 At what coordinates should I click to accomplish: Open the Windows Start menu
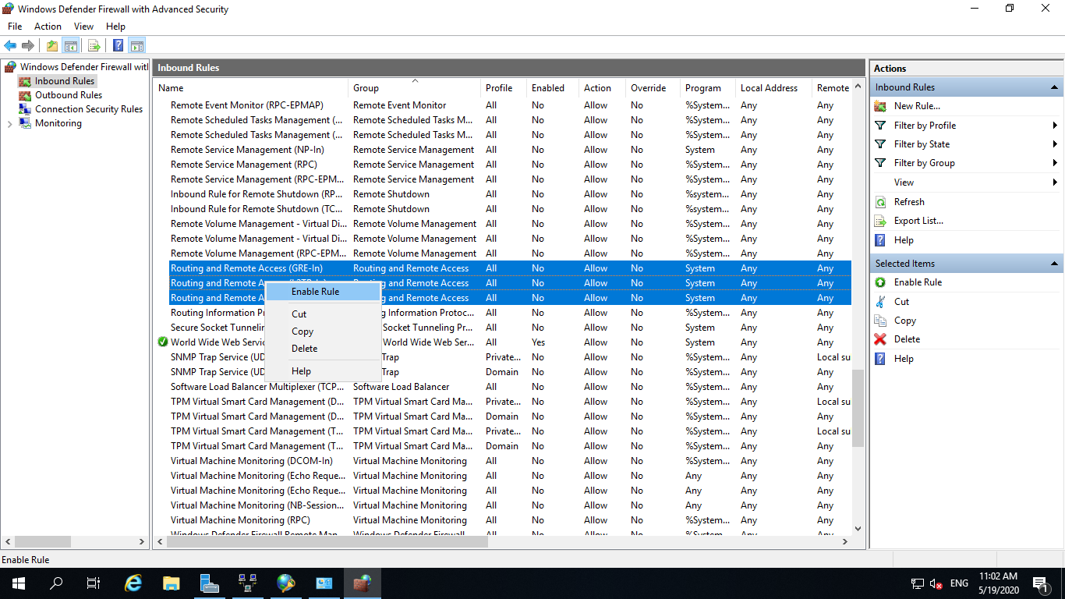pos(18,583)
